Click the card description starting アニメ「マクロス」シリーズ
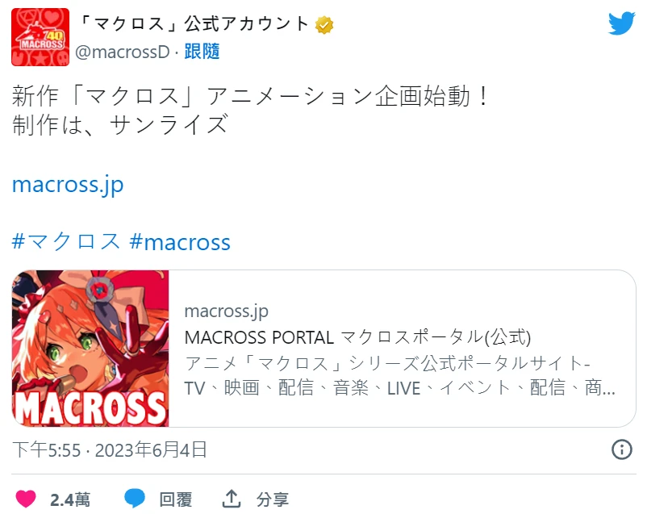Image resolution: width=647 pixels, height=514 pixels. click(x=400, y=376)
